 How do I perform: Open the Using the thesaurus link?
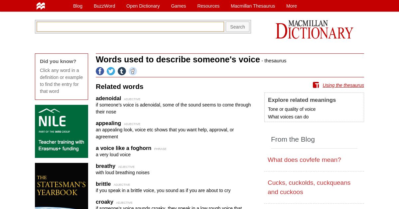click(343, 85)
